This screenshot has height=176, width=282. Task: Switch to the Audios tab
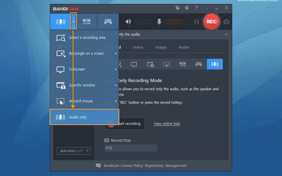click(184, 47)
